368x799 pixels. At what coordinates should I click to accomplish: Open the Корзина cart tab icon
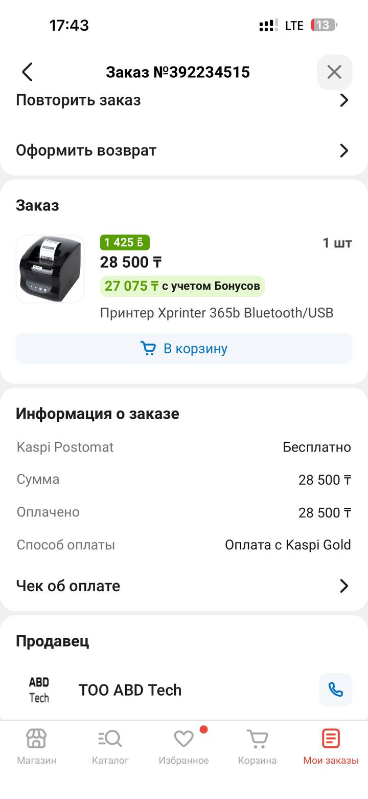[x=257, y=739]
